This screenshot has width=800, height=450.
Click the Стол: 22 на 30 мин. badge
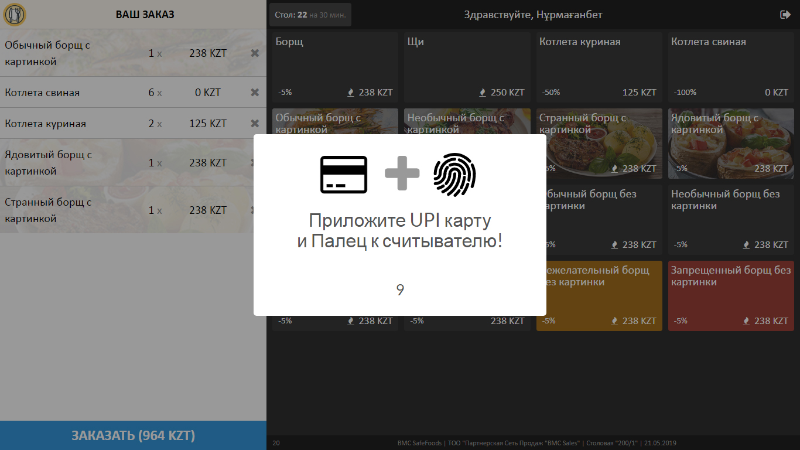pos(310,14)
